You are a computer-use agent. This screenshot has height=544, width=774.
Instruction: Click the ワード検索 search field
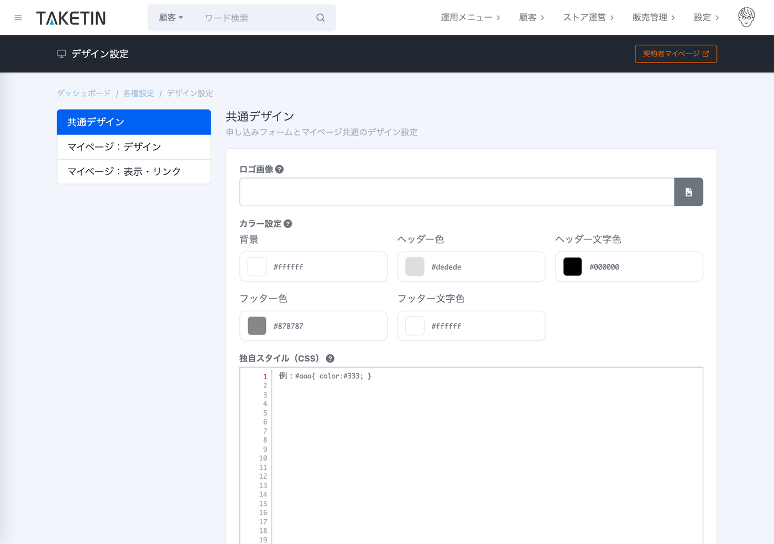(x=254, y=18)
